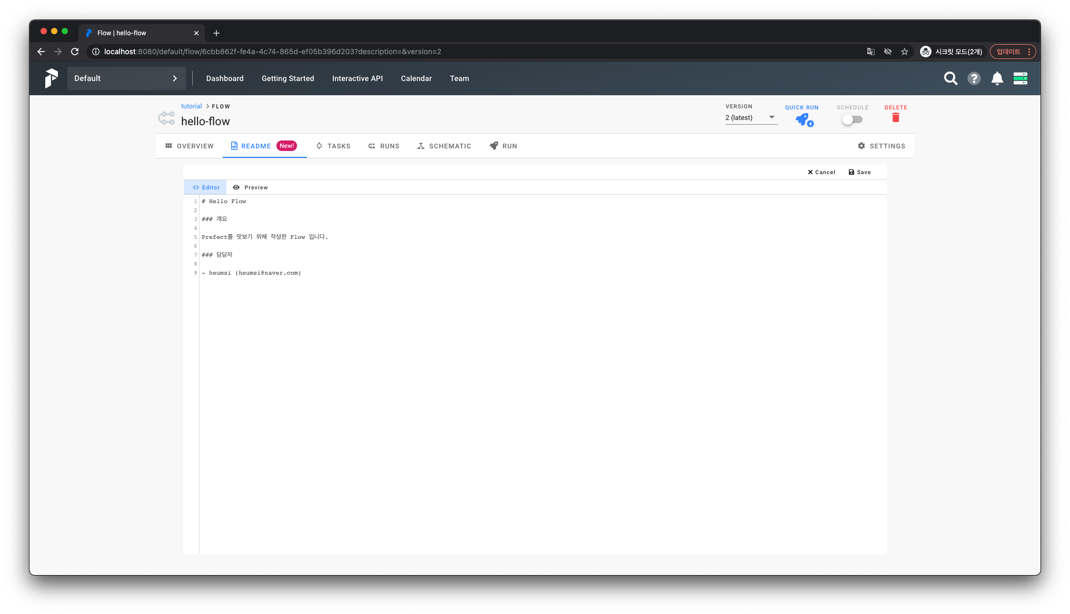Viewport: 1070px width, 614px height.
Task: Cancel the README editing
Action: tap(821, 172)
